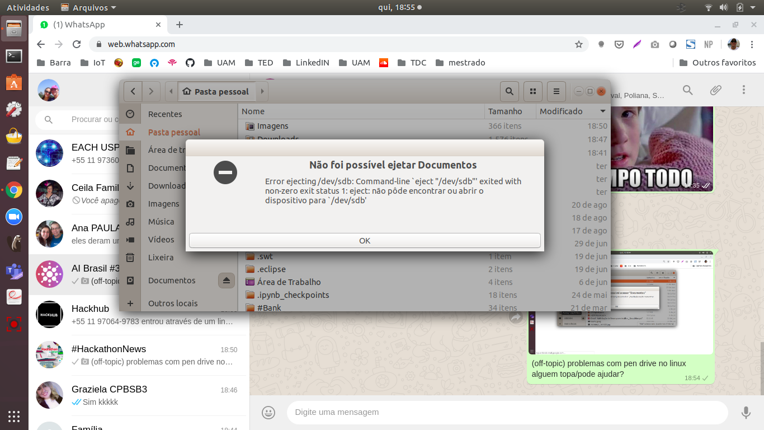Click WhatsApp chat search field
Image resolution: width=764 pixels, height=430 pixels.
(78, 119)
